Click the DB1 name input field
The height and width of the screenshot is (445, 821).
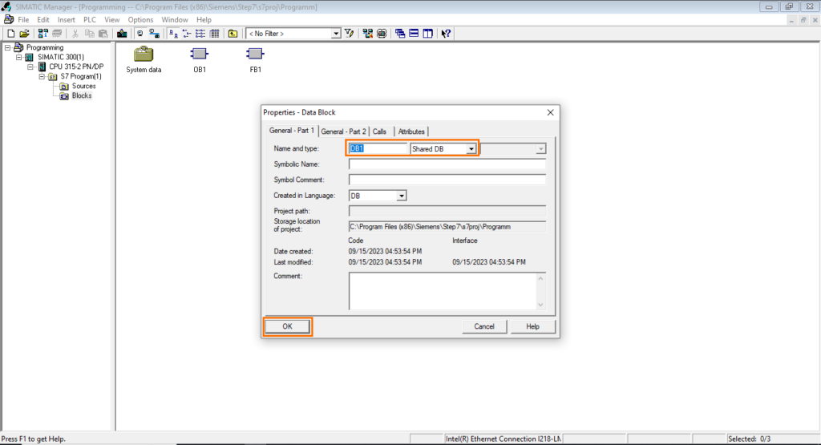coord(378,148)
